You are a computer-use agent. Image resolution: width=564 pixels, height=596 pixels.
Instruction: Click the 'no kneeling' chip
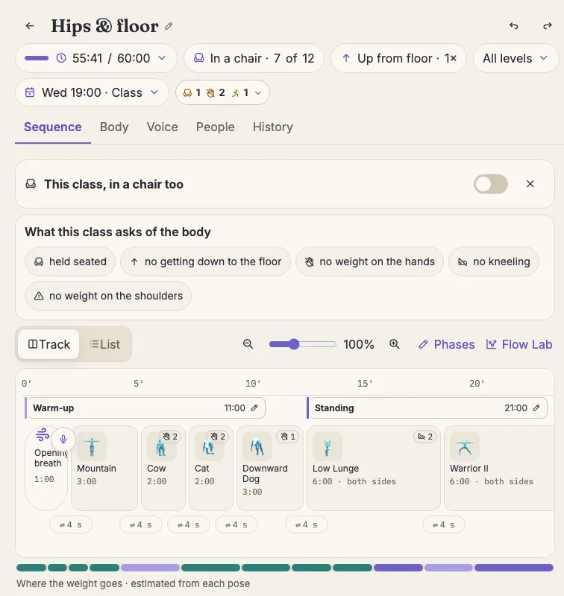click(x=494, y=261)
